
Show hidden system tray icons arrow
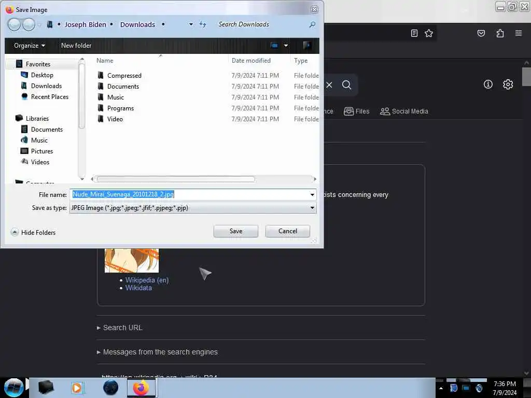click(441, 388)
